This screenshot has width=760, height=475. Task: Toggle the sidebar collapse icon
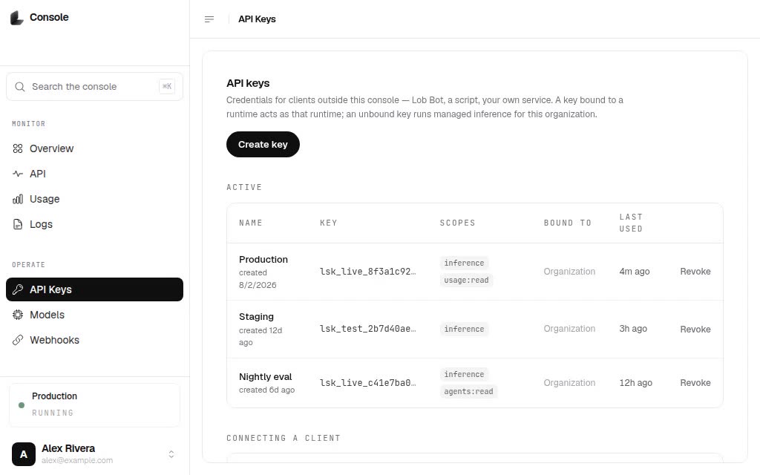coord(209,19)
